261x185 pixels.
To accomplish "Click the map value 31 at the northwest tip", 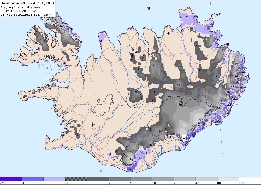I will (56, 17).
